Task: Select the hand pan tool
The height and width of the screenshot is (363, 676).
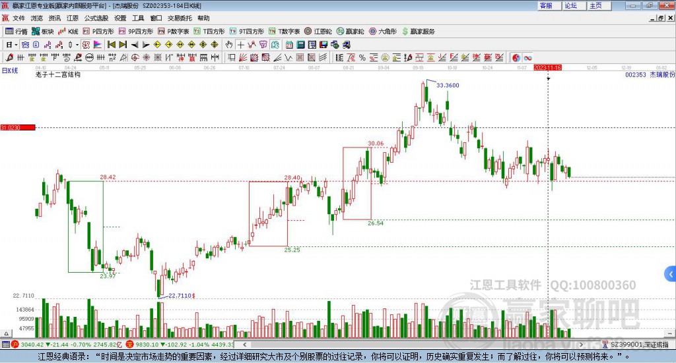Action: click(229, 45)
